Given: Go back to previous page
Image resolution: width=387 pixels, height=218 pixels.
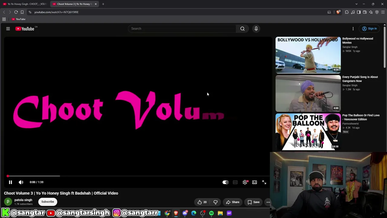Looking at the screenshot, I should pos(4,12).
